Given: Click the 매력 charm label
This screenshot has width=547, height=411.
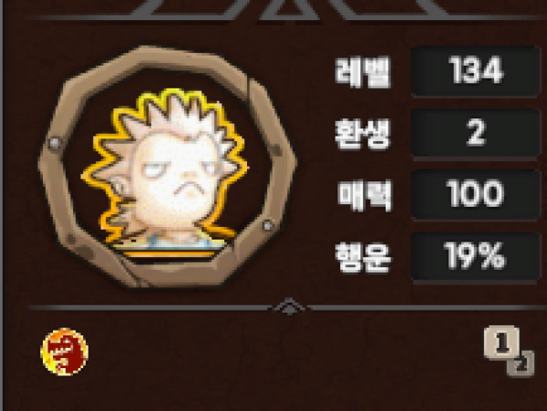Looking at the screenshot, I should (x=365, y=196).
